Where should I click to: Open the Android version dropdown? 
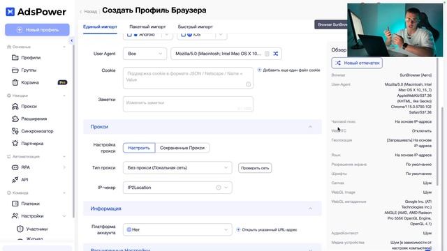pyautogui.click(x=167, y=35)
